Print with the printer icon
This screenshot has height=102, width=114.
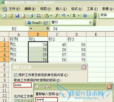[31, 16]
